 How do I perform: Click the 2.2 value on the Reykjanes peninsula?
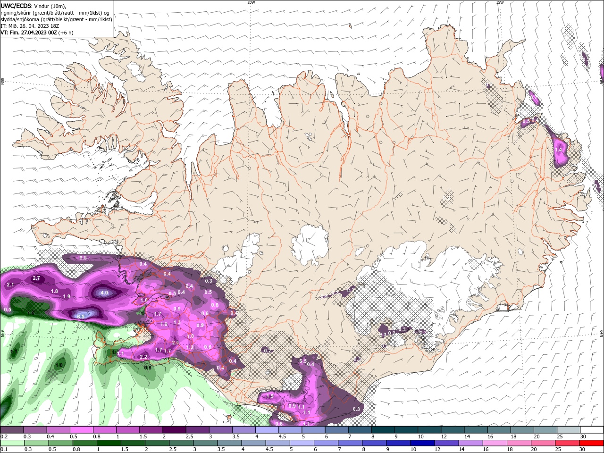click(x=144, y=357)
